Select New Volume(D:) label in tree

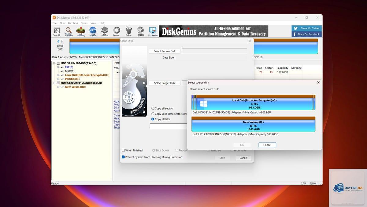click(75, 87)
